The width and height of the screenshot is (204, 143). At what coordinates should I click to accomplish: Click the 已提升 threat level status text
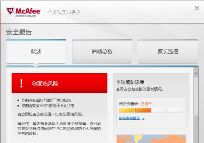pyautogui.click(x=146, y=104)
